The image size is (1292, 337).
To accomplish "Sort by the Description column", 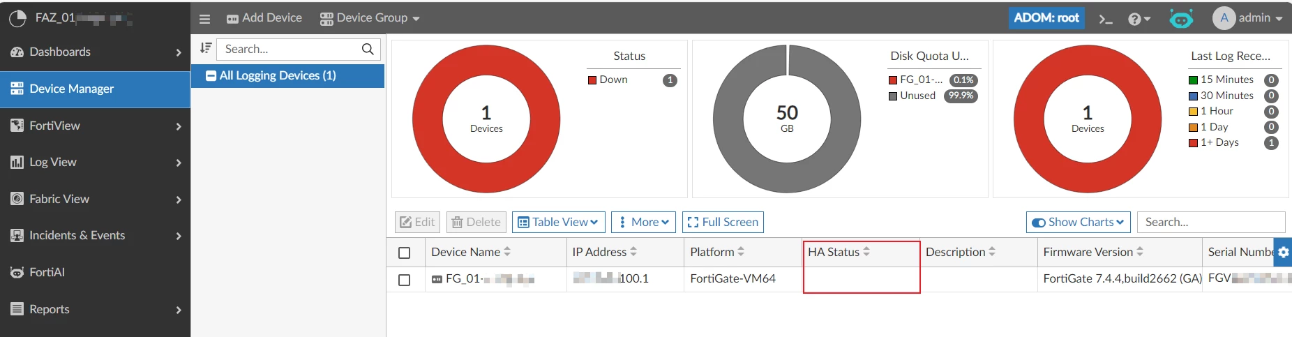I will click(x=992, y=252).
